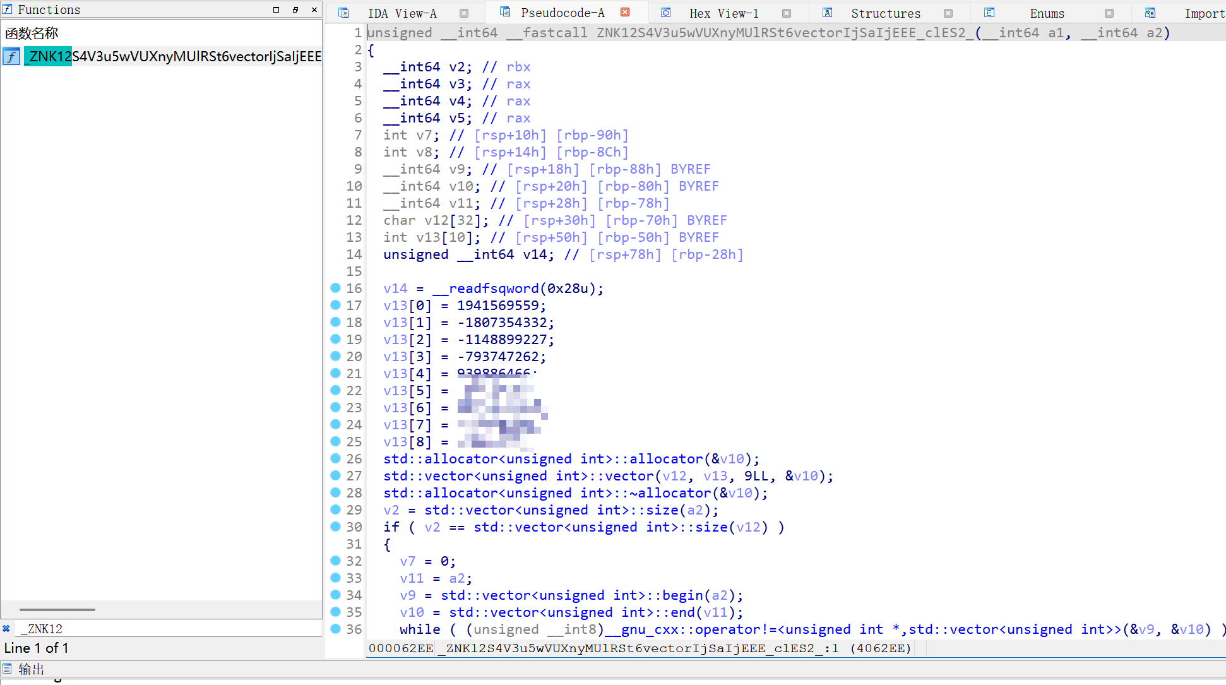Click the Functions panel title icon

coord(7,9)
